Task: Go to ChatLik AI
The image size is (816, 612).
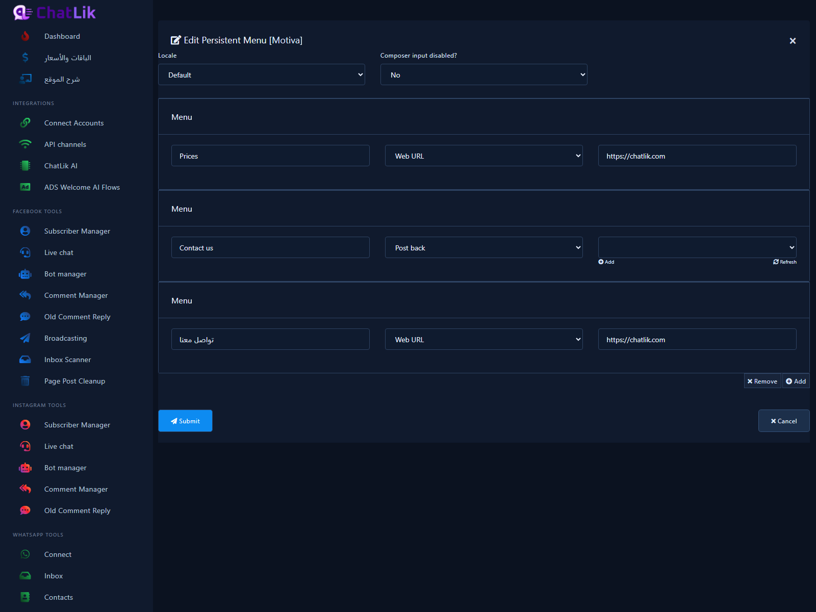Action: point(61,166)
